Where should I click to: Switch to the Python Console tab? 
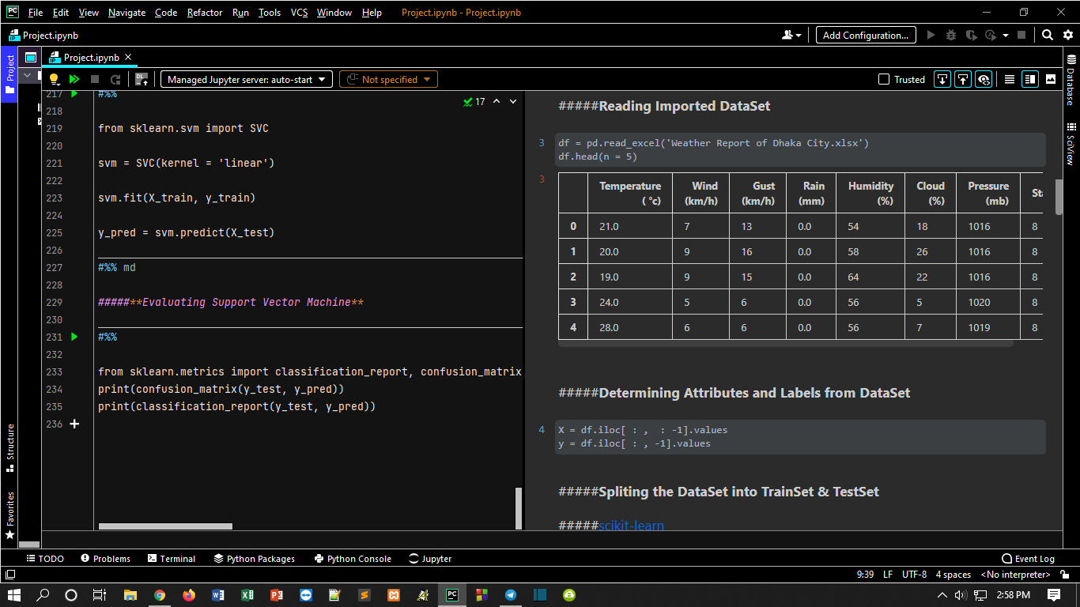[x=352, y=559]
